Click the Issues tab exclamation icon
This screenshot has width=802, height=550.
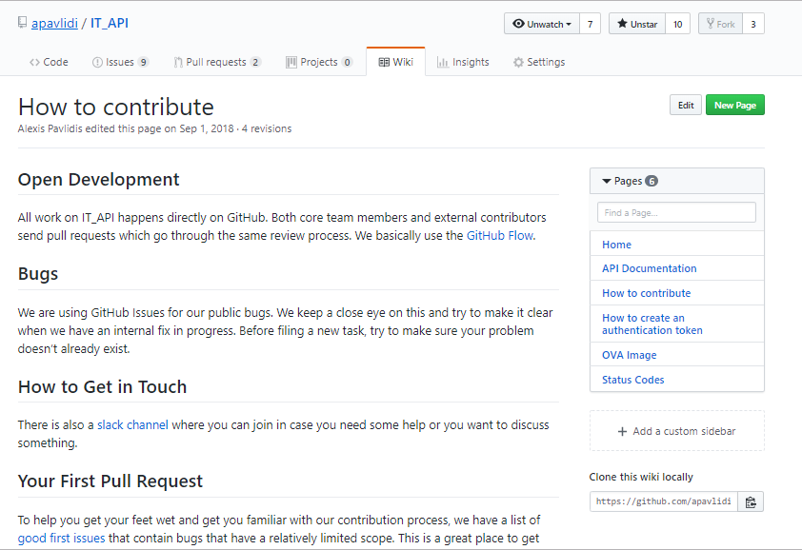coord(97,63)
